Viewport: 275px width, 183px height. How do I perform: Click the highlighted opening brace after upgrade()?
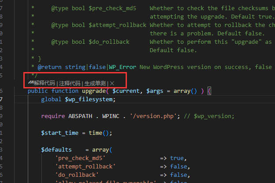[x=209, y=91]
